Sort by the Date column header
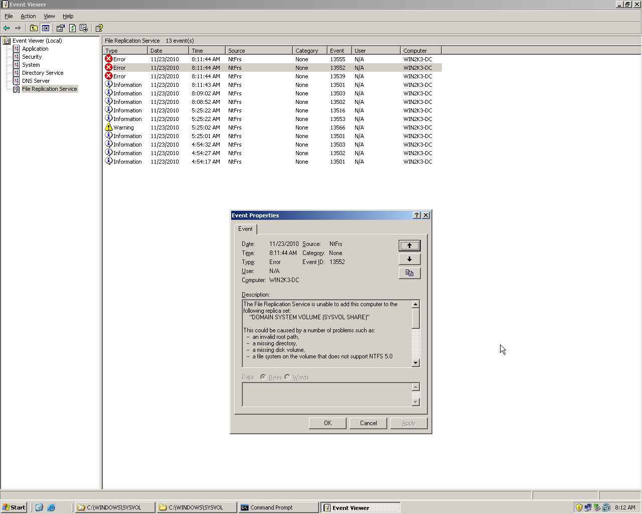Image resolution: width=642 pixels, height=514 pixels. pyautogui.click(x=169, y=50)
